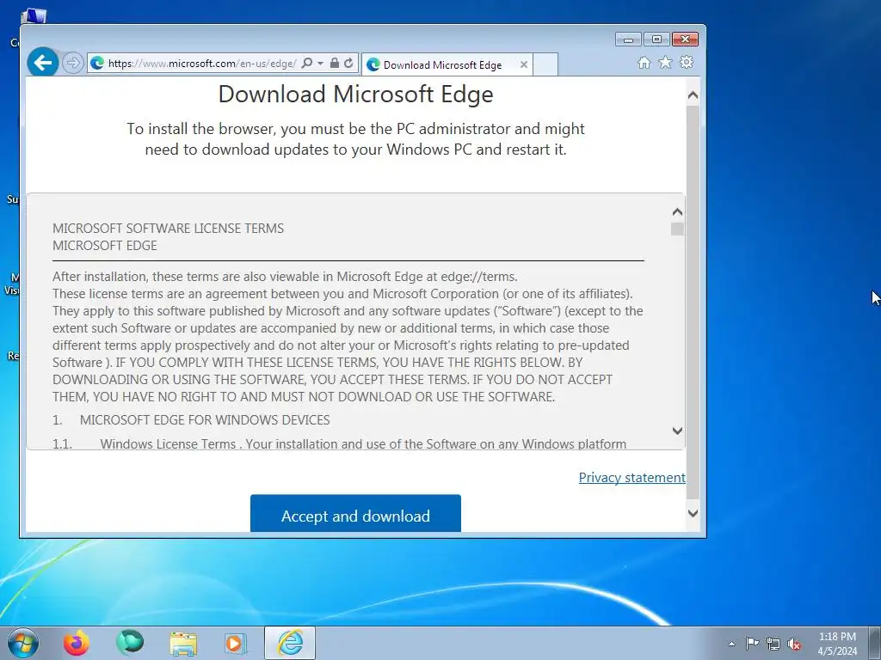The image size is (881, 660).
Task: Click the muted volume tray icon
Action: (794, 644)
